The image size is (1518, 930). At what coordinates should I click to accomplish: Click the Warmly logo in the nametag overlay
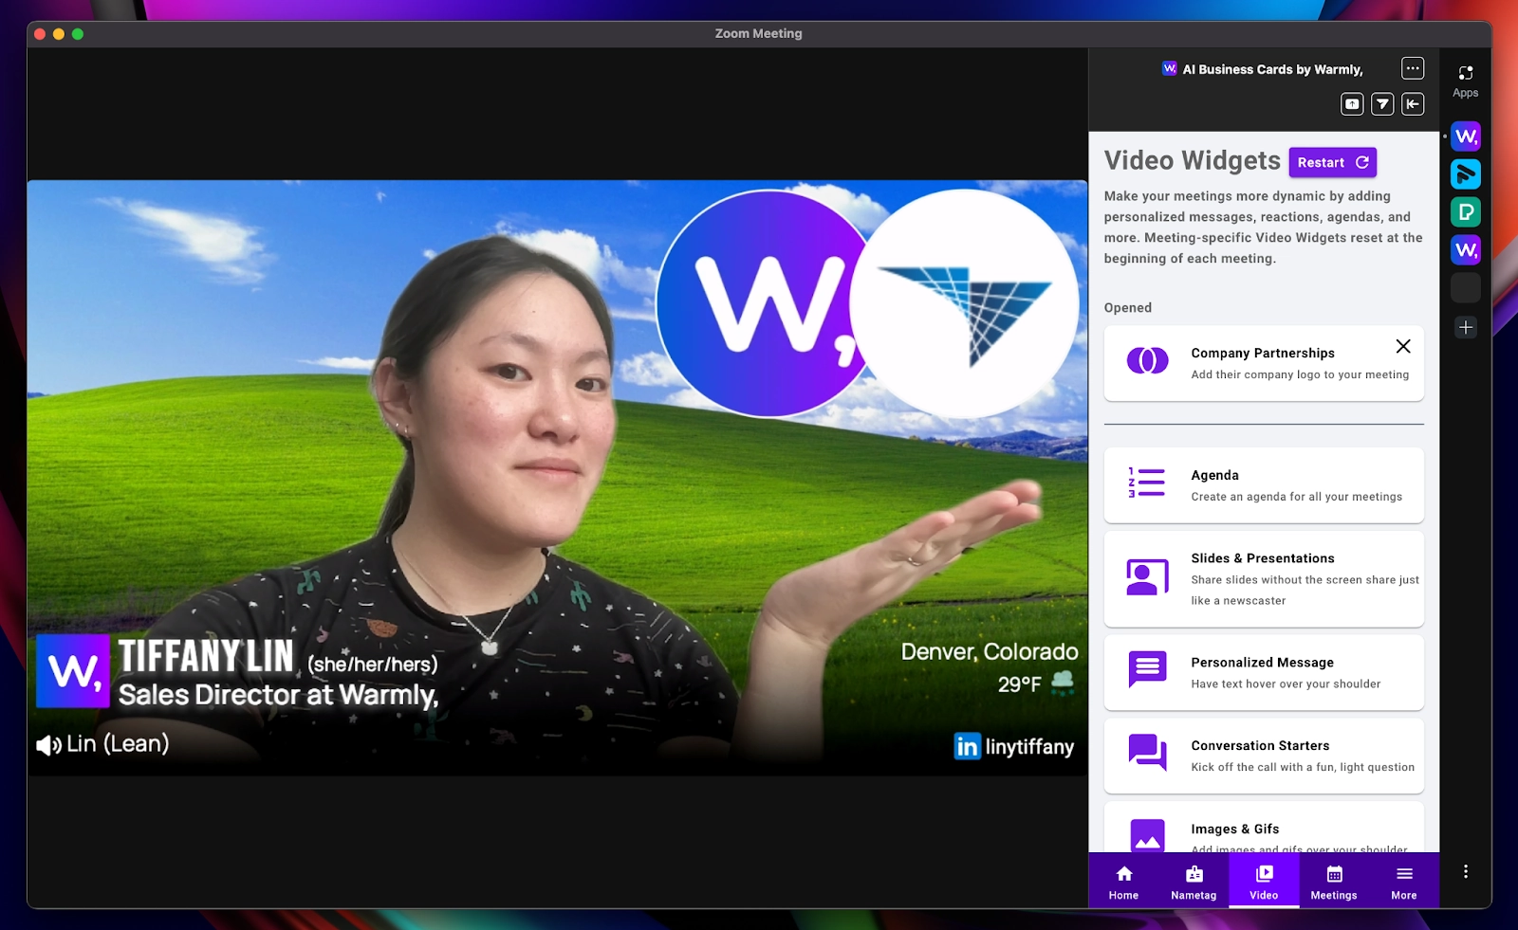(73, 671)
